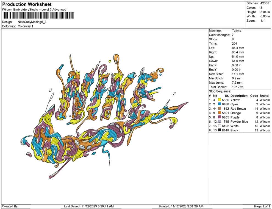Click the 'Red Brown' description text
Screen dimensions: 272x209
click(x=238, y=109)
